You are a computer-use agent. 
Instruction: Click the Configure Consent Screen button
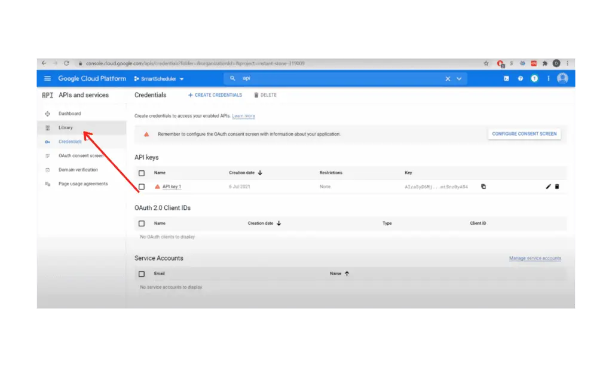[524, 134]
